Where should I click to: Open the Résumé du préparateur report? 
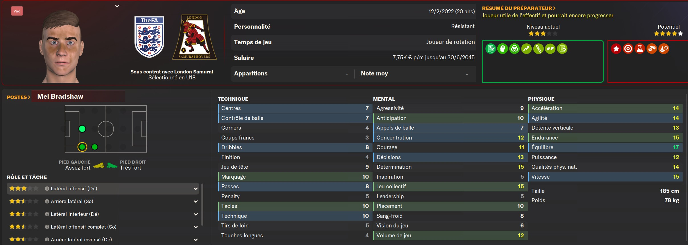[519, 8]
